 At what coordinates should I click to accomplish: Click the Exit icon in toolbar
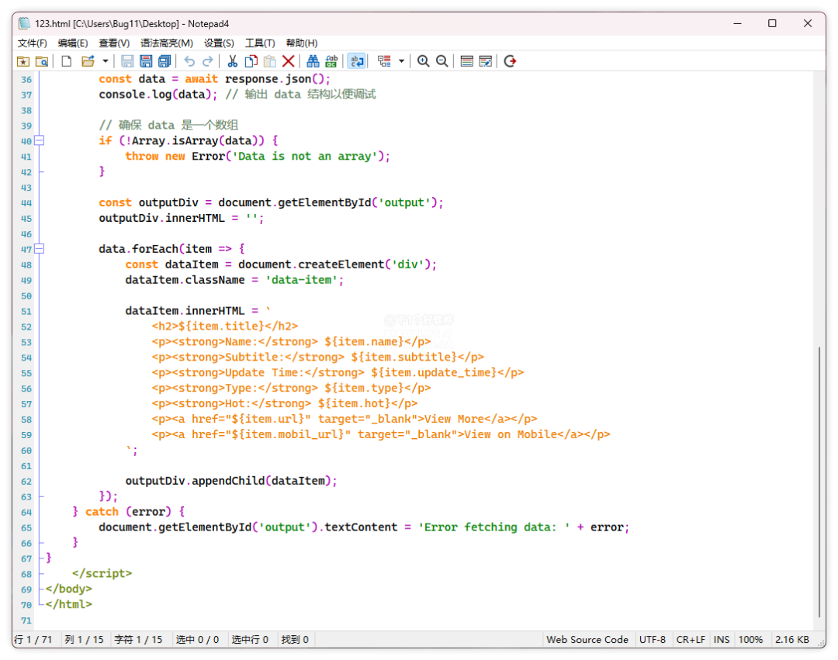tap(510, 61)
